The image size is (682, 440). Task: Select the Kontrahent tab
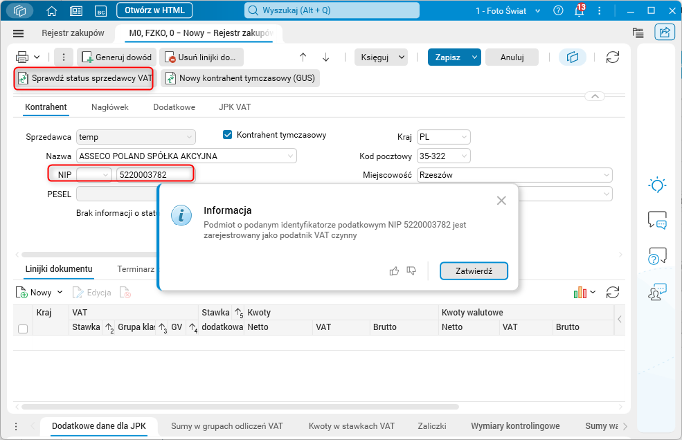pos(46,107)
